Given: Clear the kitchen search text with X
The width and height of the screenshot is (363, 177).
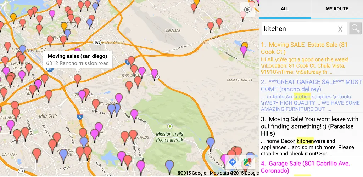Looking at the screenshot, I should 340,29.
